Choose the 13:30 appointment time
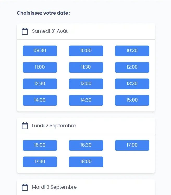This screenshot has width=171, height=195. [132, 84]
